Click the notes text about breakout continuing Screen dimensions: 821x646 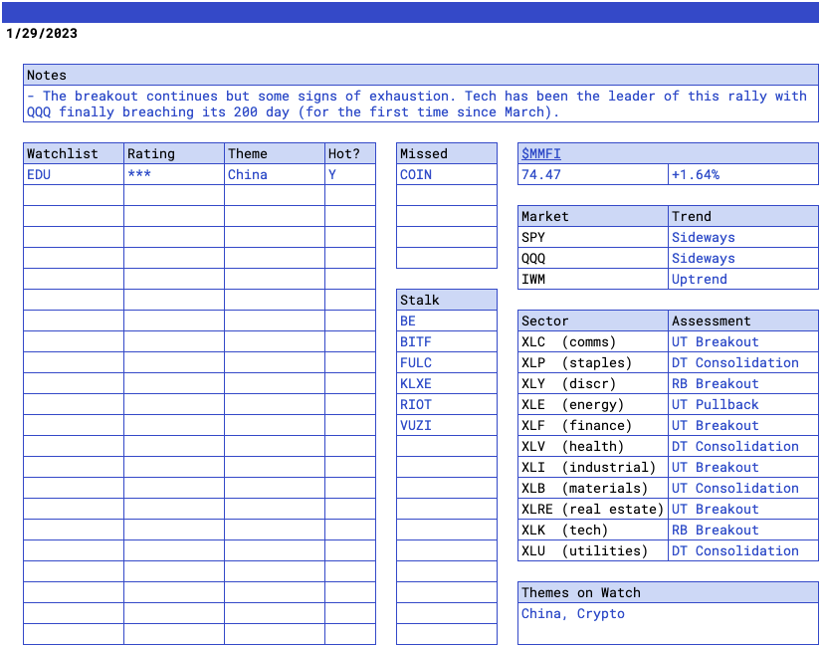(420, 104)
